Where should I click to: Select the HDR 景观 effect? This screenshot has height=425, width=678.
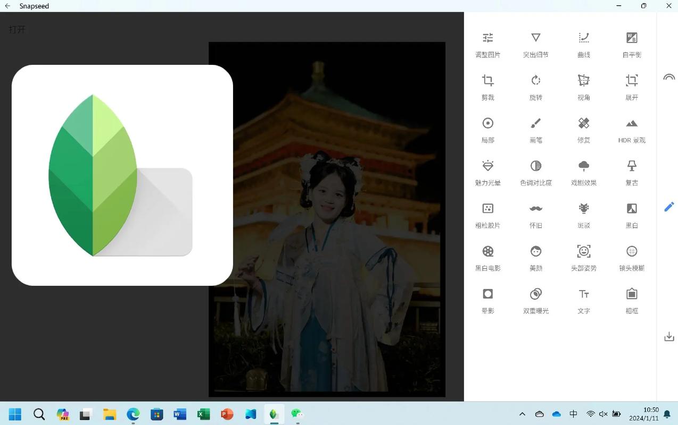pos(631,129)
